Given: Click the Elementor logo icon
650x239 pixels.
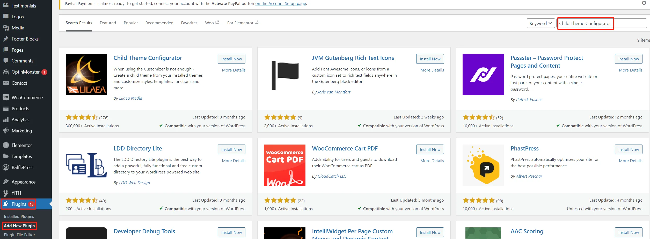Looking at the screenshot, I should coord(6,145).
